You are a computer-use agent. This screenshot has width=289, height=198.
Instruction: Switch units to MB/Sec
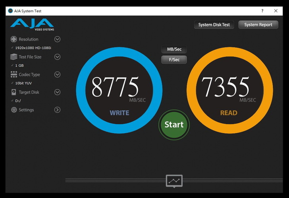pos(174,49)
